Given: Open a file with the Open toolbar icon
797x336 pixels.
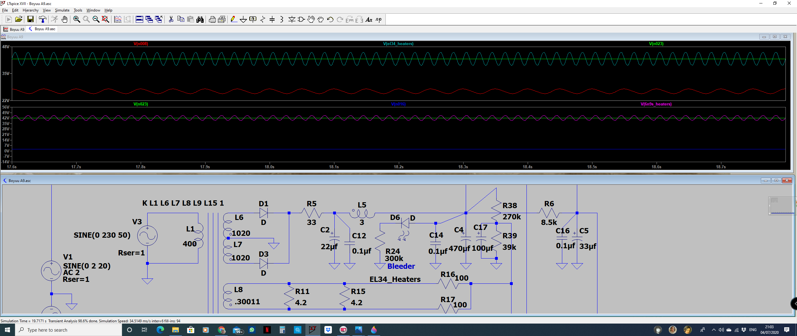Looking at the screenshot, I should pos(18,19).
